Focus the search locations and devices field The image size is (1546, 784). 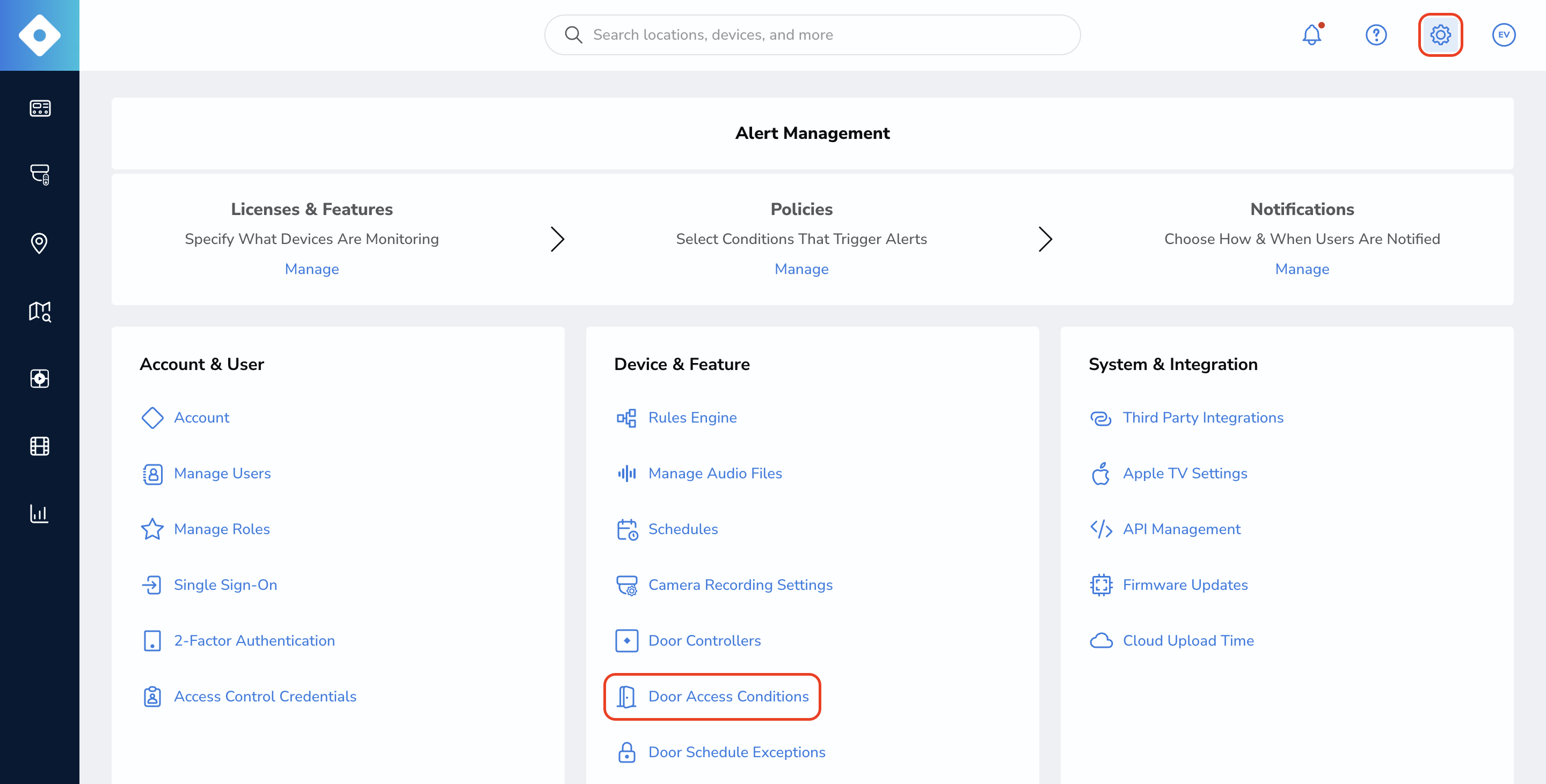[x=812, y=35]
